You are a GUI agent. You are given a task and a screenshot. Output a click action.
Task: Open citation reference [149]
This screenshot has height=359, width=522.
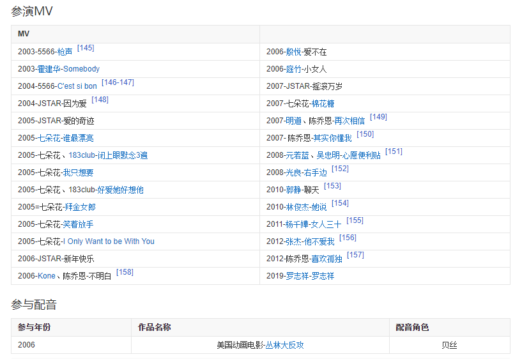(x=378, y=117)
